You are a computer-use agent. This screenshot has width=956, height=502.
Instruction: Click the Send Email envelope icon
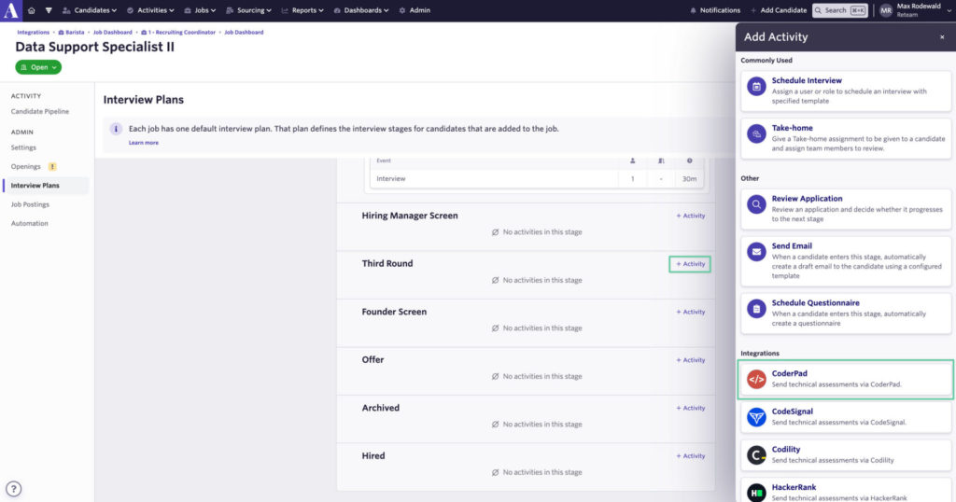756,252
